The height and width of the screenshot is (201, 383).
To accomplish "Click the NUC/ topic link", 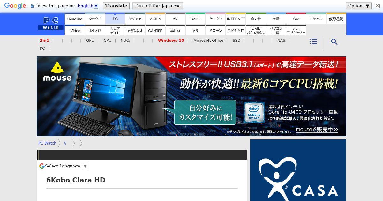I will pos(125,41).
